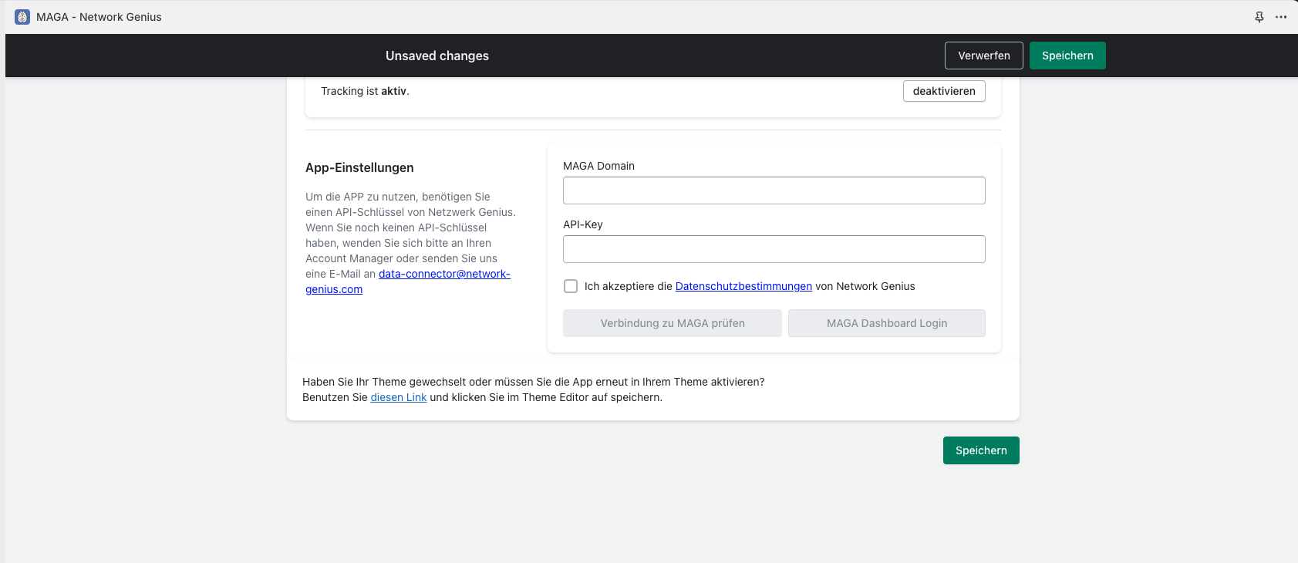Click the 'App-Einstellungen' heading
The image size is (1298, 563).
(359, 167)
